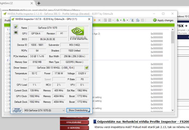Click the grey X delete icon in Profile Inspector toolbar

point(99,20)
